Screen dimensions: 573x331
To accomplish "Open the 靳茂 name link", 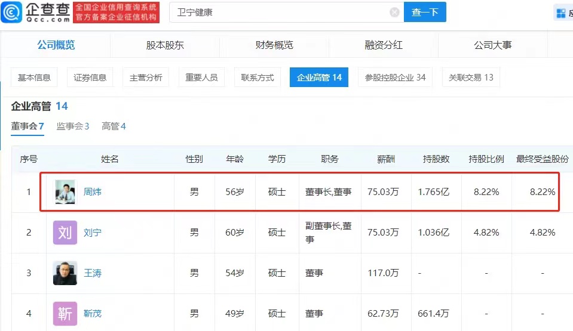I will tap(93, 314).
